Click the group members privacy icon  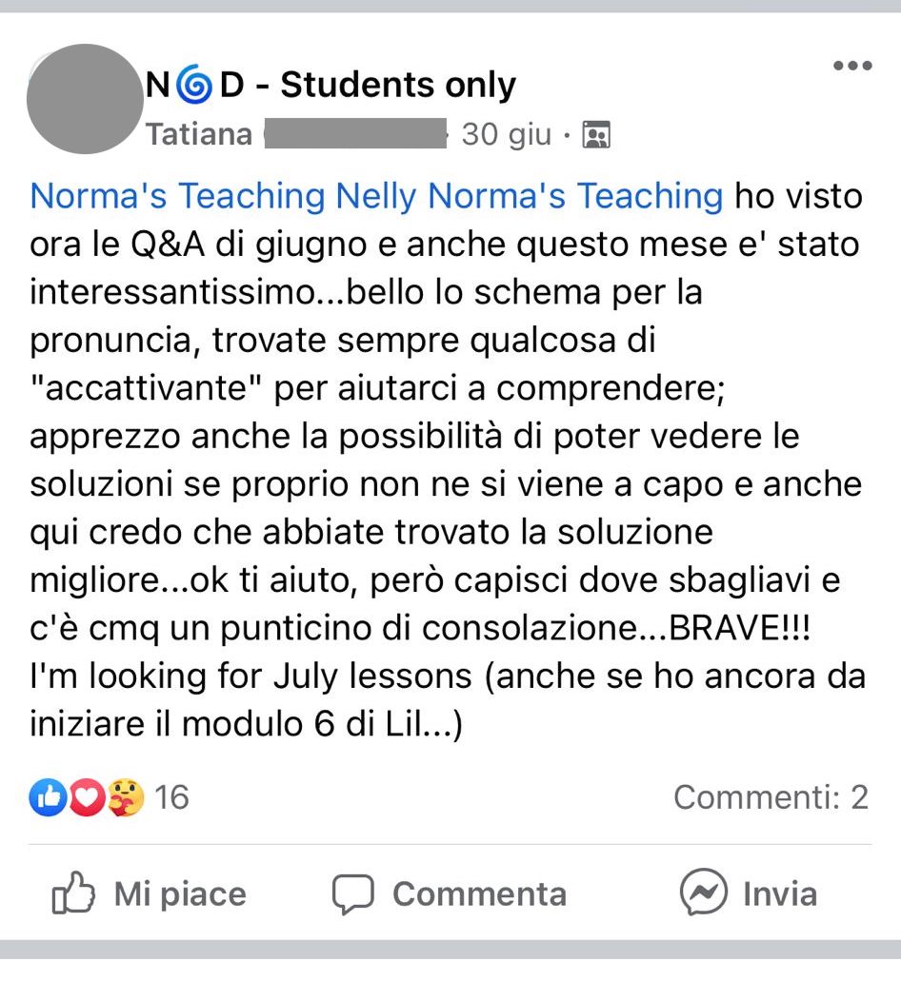(x=596, y=134)
